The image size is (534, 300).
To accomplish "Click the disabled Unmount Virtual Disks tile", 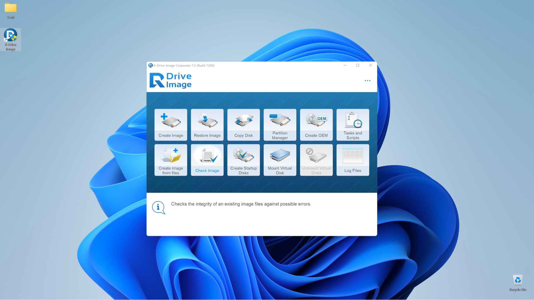I will tap(316, 160).
